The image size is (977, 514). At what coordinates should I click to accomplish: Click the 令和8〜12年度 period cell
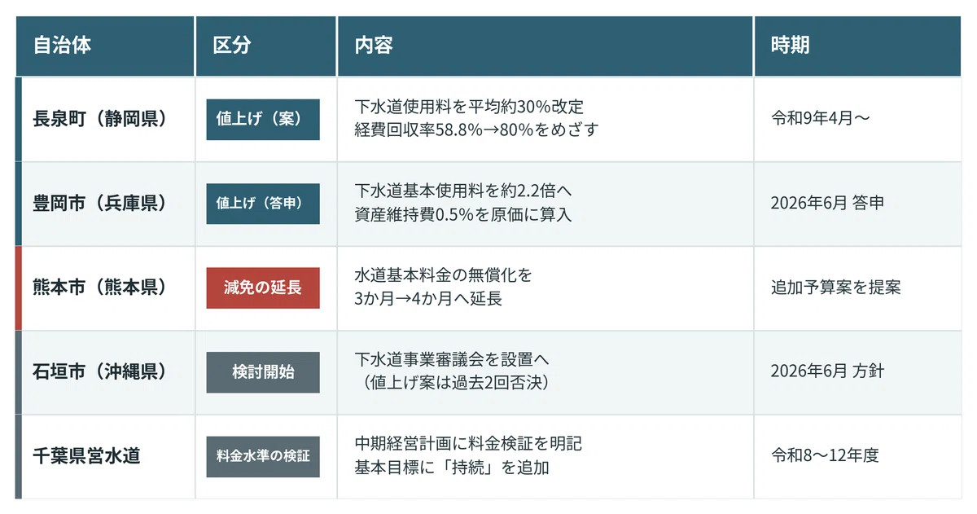(825, 456)
